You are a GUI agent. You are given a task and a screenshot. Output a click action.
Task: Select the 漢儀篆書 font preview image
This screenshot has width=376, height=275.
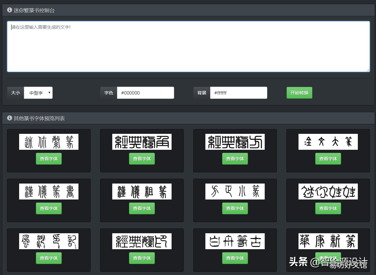pos(49,192)
